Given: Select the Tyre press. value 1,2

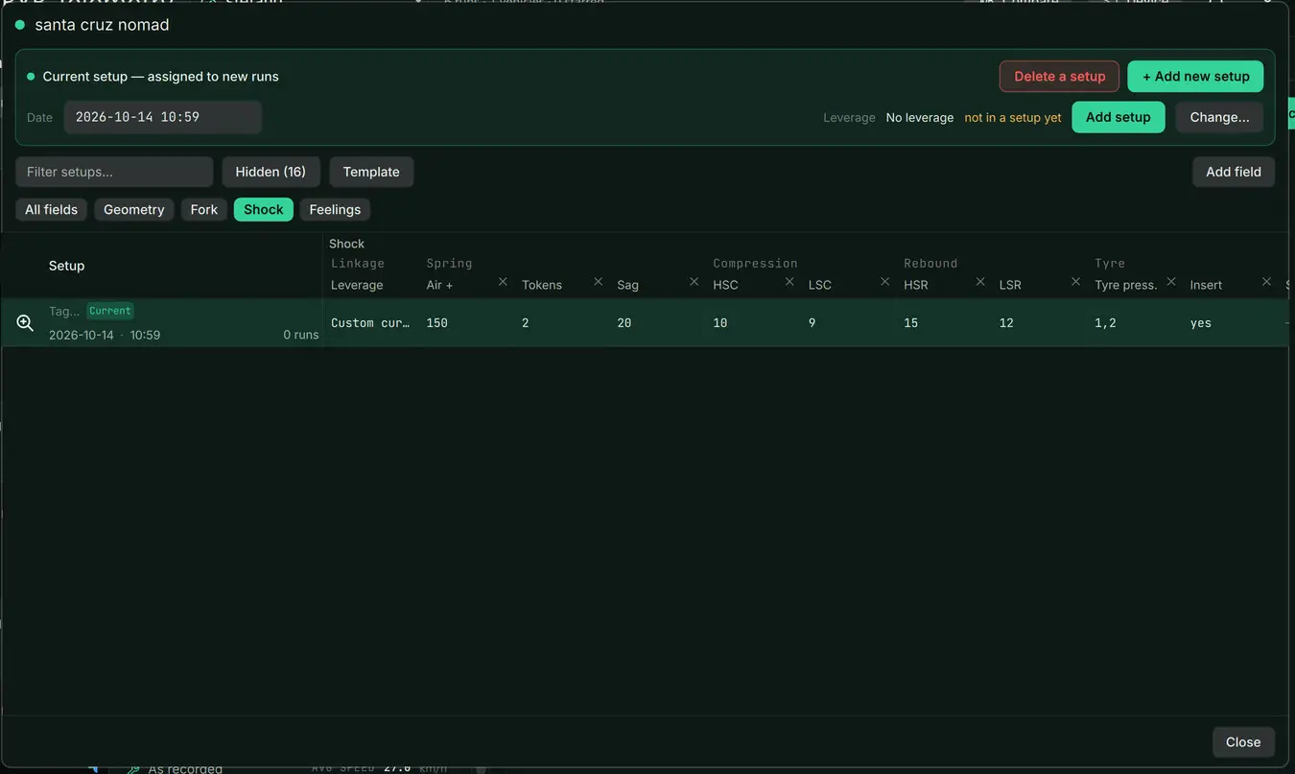Looking at the screenshot, I should coord(1106,323).
